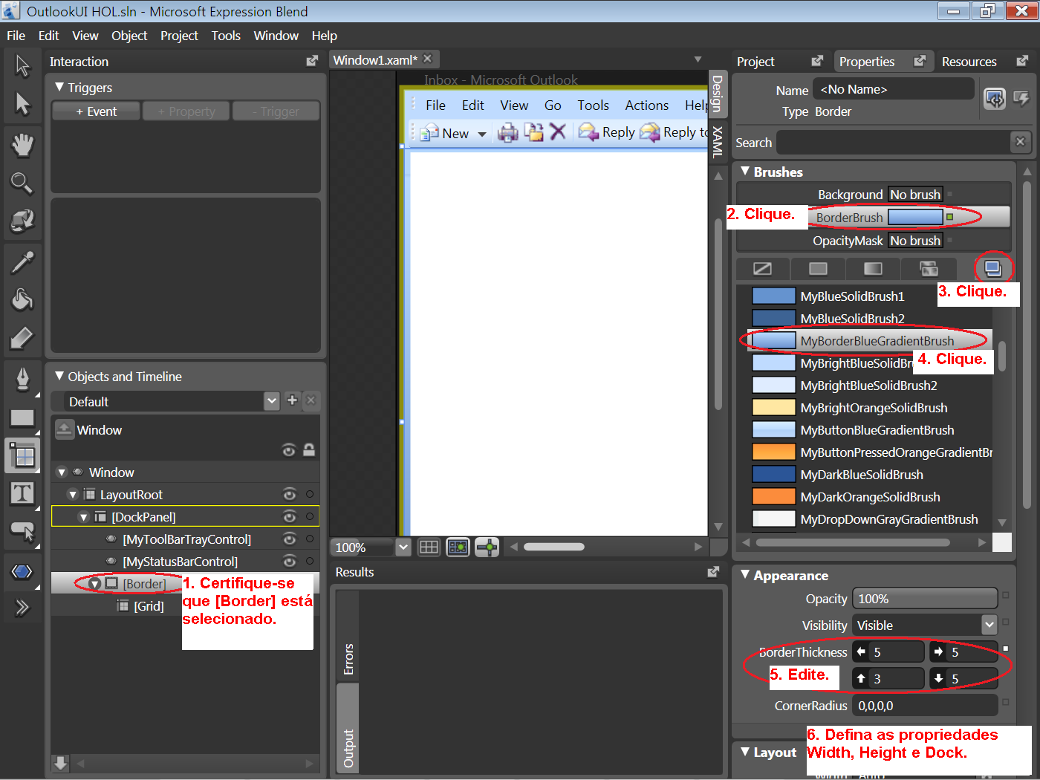Float the Interaction panel
This screenshot has height=780, width=1040.
coord(312,61)
